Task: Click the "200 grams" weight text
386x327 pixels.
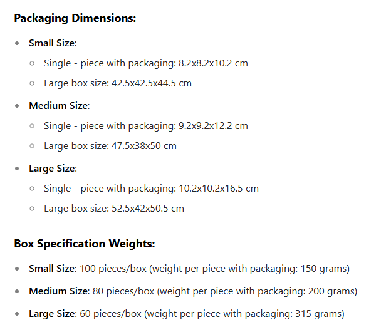Action: click(x=332, y=291)
